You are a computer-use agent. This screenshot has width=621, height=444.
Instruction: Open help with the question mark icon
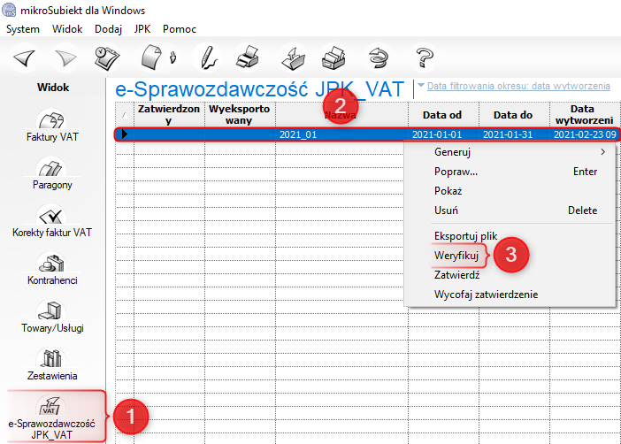pos(425,57)
